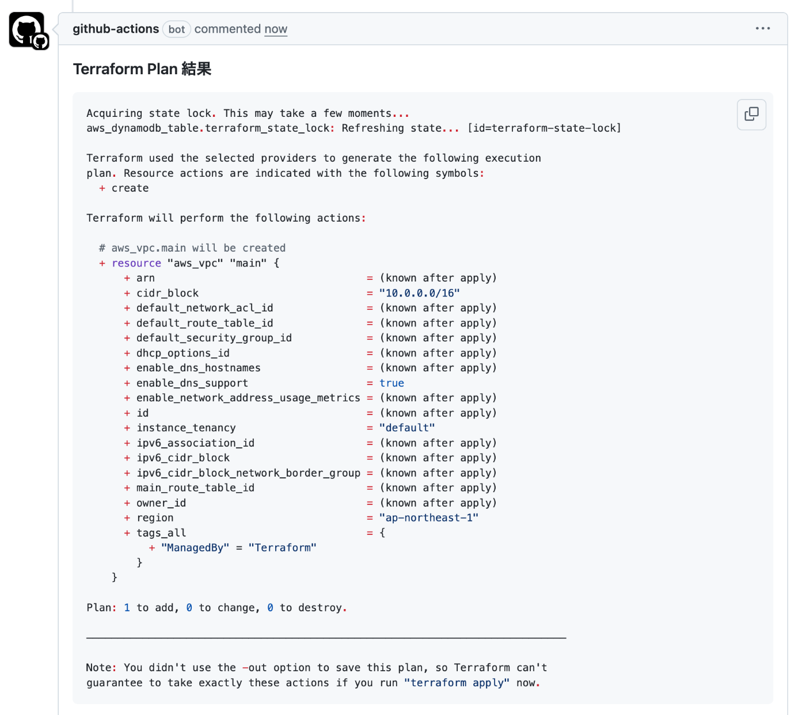This screenshot has width=806, height=715.
Task: Copy the Terraform plan code block
Action: (x=751, y=114)
